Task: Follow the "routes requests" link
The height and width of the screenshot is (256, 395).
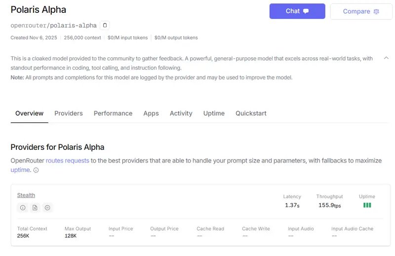Action: tap(68, 161)
